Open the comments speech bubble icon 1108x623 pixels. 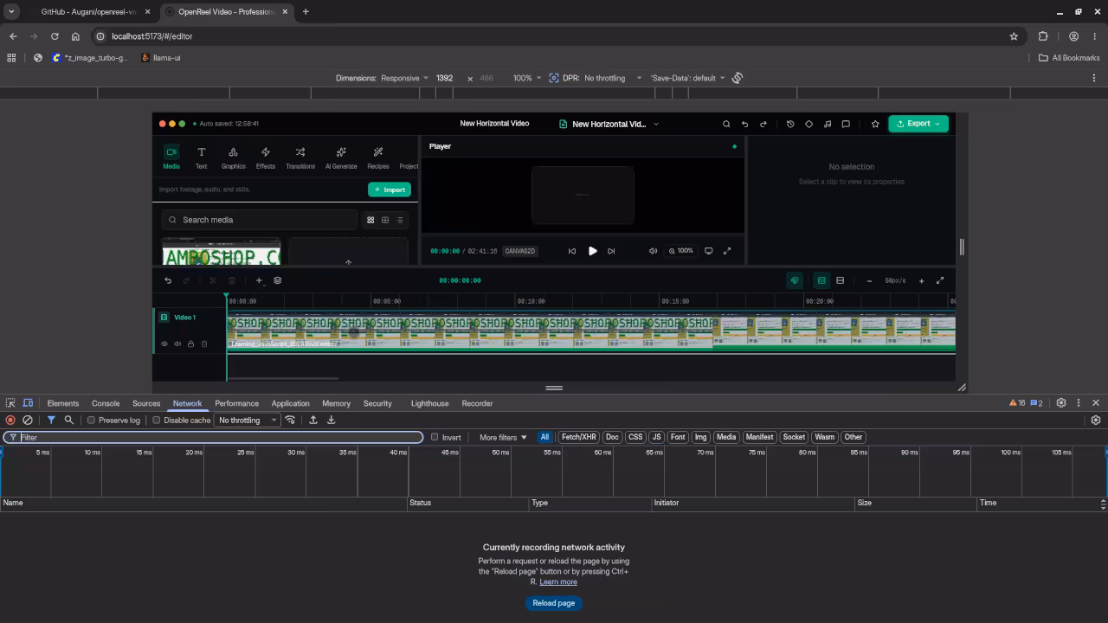point(846,124)
